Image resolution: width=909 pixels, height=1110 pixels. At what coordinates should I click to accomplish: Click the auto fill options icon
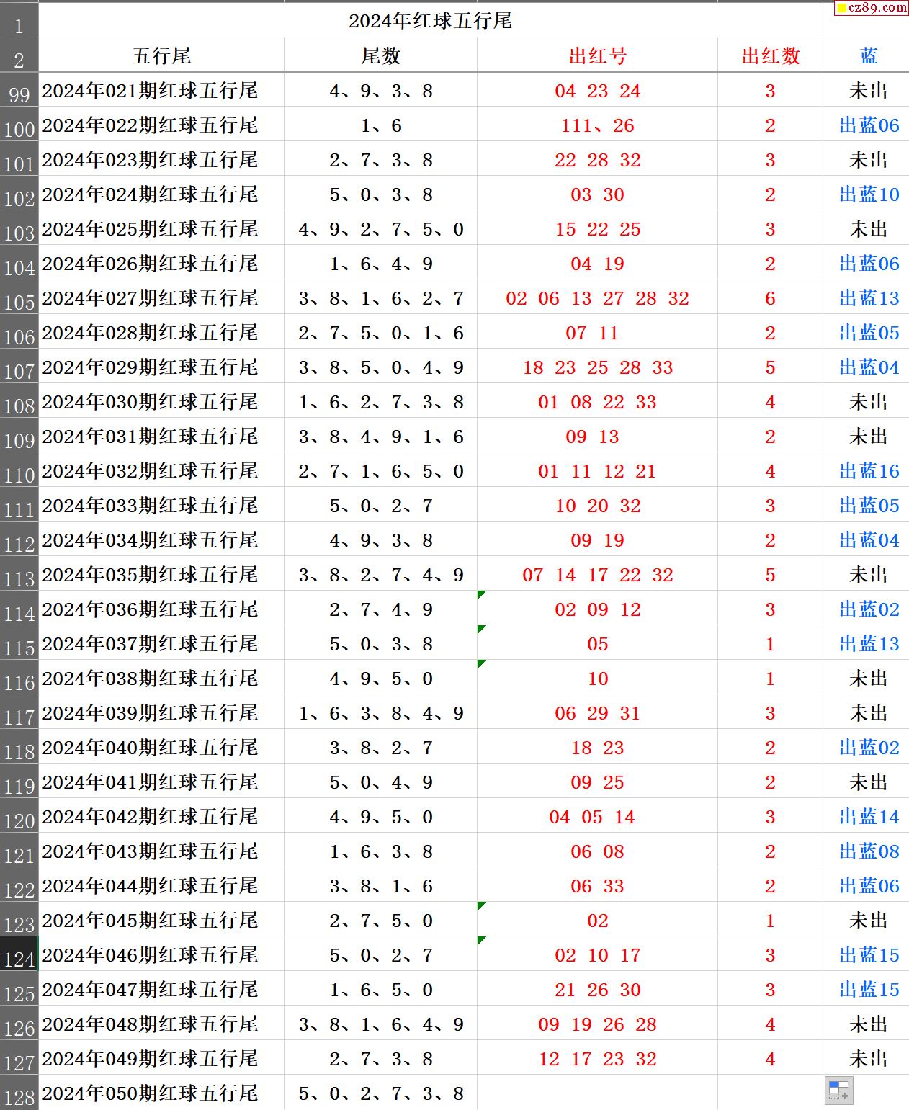click(x=838, y=1090)
